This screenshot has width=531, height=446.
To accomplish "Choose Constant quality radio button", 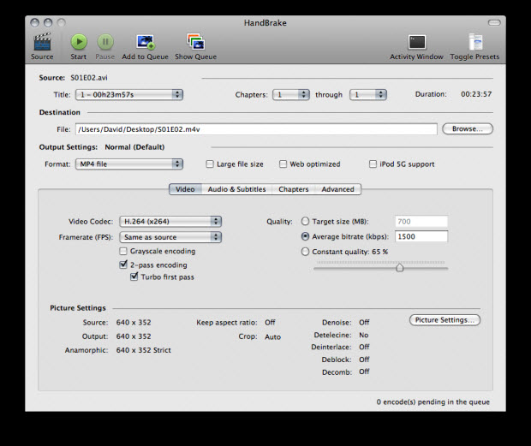I will click(305, 252).
